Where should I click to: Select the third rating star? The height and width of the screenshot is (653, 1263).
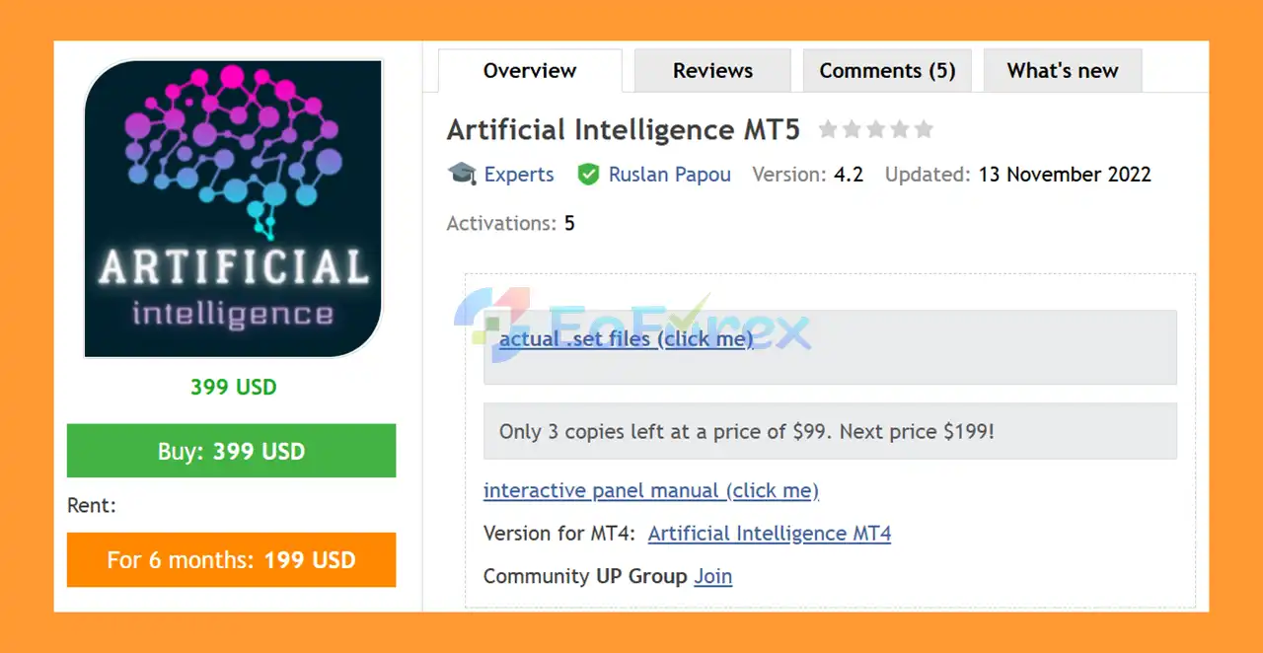[875, 129]
